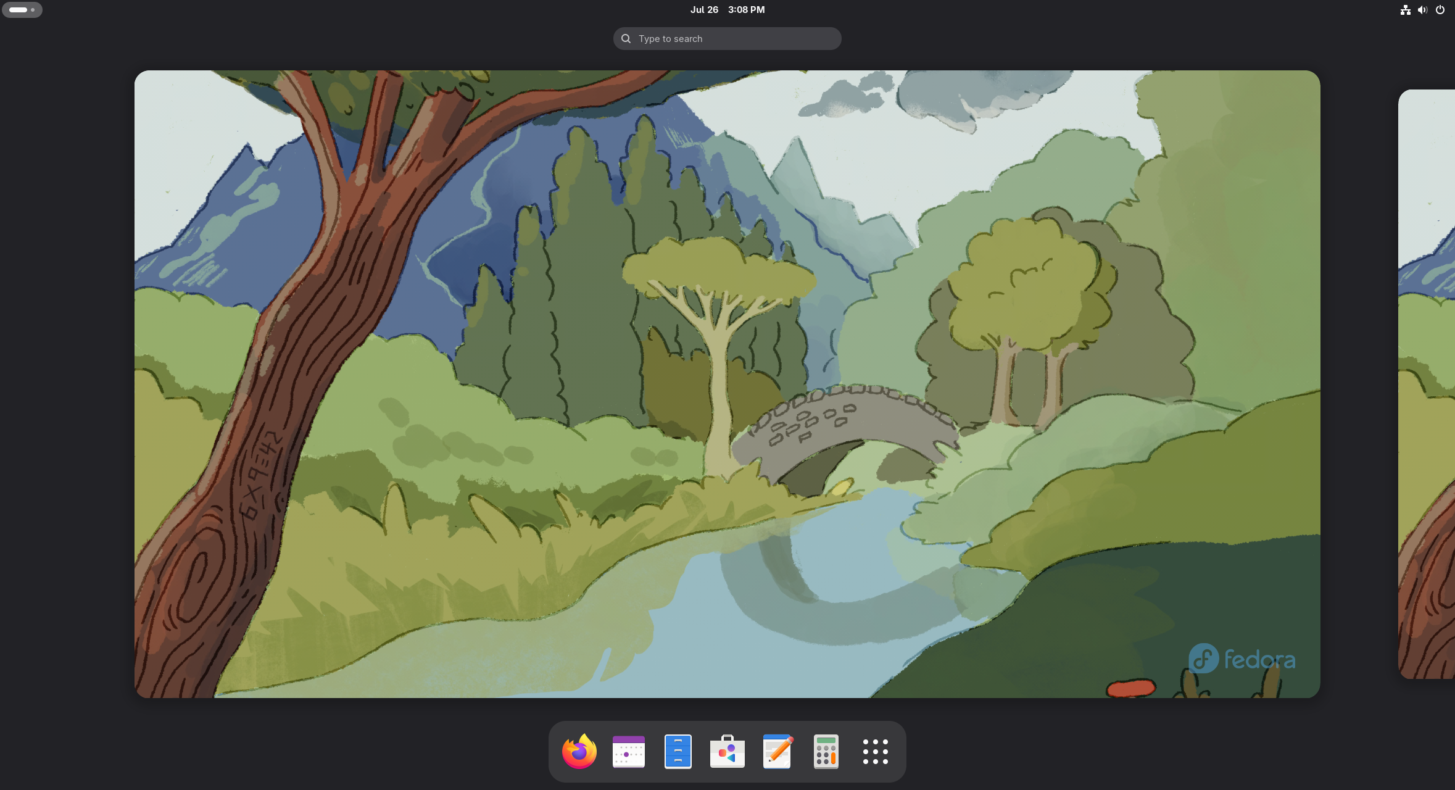Click the magnifier icon in the search bar

[x=626, y=38]
